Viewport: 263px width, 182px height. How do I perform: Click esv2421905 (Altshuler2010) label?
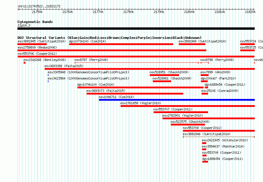point(225,140)
